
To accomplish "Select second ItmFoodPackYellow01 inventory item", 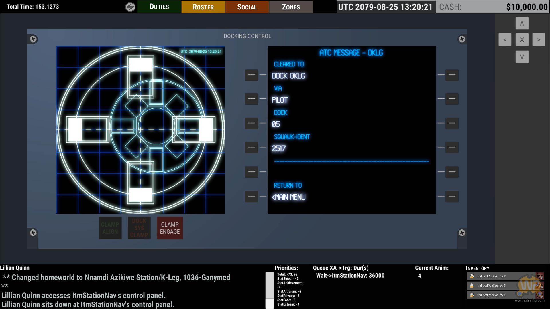I will coord(491,286).
